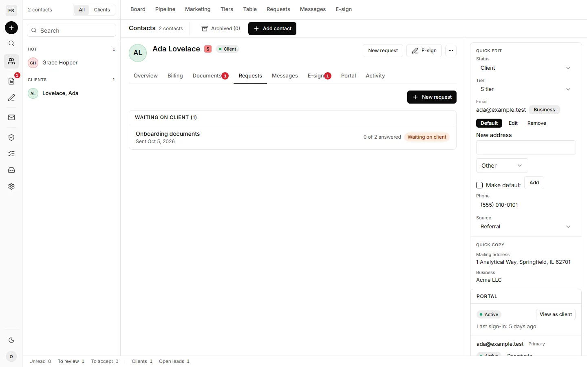Viewport: 587px width, 367px height.
Task: Click inside the Search contacts field
Action: [72, 31]
